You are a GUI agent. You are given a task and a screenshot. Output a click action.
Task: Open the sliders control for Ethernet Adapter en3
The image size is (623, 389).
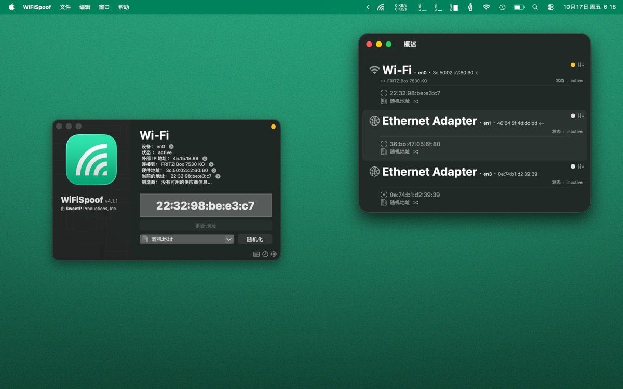(x=580, y=166)
